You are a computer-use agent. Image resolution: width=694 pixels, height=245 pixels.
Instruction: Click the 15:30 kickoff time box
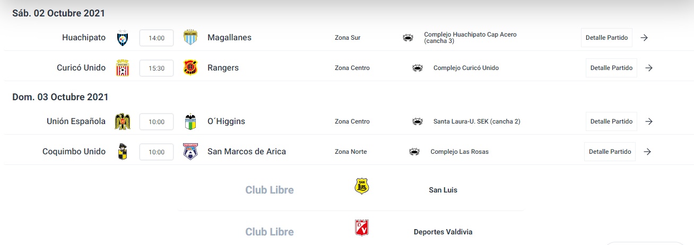click(157, 68)
